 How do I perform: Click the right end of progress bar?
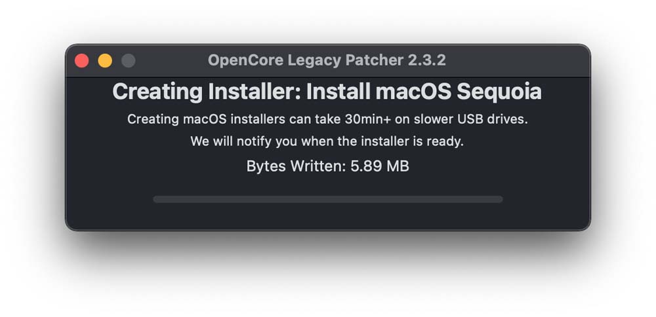(499, 199)
